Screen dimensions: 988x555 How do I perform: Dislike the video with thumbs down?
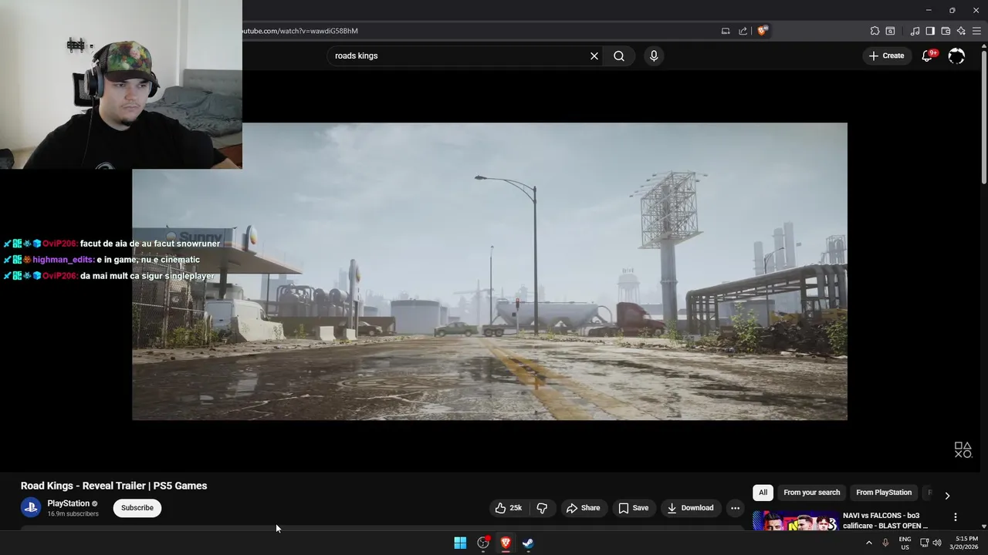[x=542, y=508]
